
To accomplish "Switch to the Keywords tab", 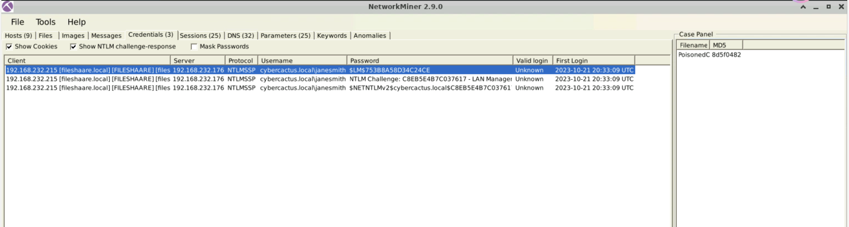I will pyautogui.click(x=332, y=36).
